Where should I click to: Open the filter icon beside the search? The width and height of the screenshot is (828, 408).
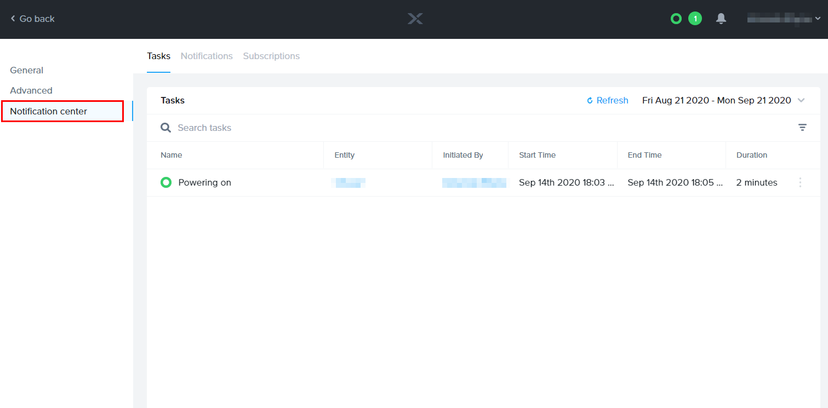coord(802,128)
